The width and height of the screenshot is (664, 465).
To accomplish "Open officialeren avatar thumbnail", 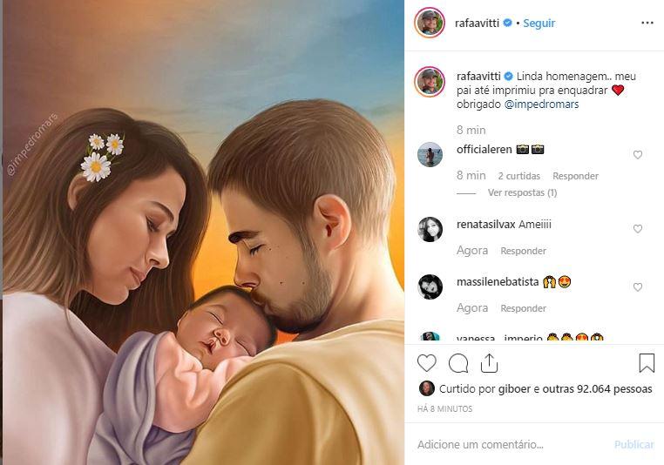I will [x=430, y=154].
